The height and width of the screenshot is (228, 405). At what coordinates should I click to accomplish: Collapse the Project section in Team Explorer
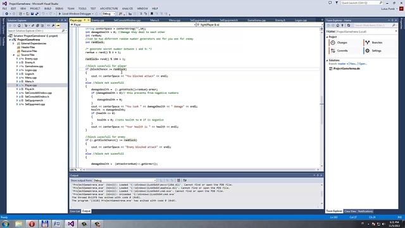[x=327, y=37]
